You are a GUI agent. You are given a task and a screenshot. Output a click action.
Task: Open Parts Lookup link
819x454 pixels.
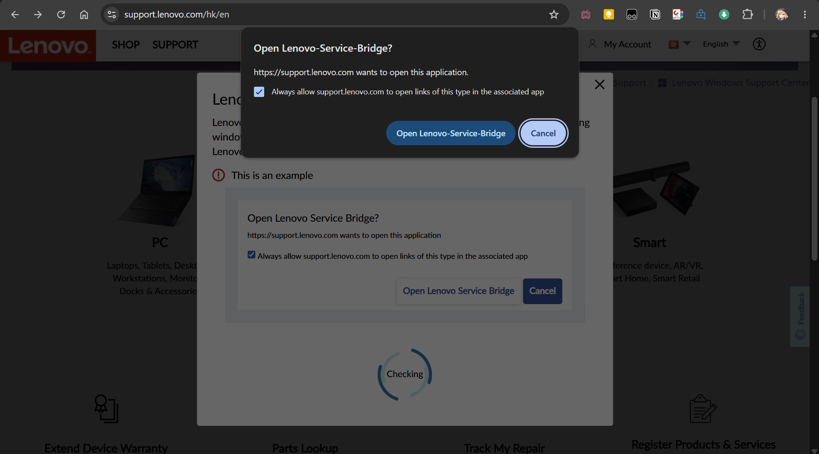point(305,448)
